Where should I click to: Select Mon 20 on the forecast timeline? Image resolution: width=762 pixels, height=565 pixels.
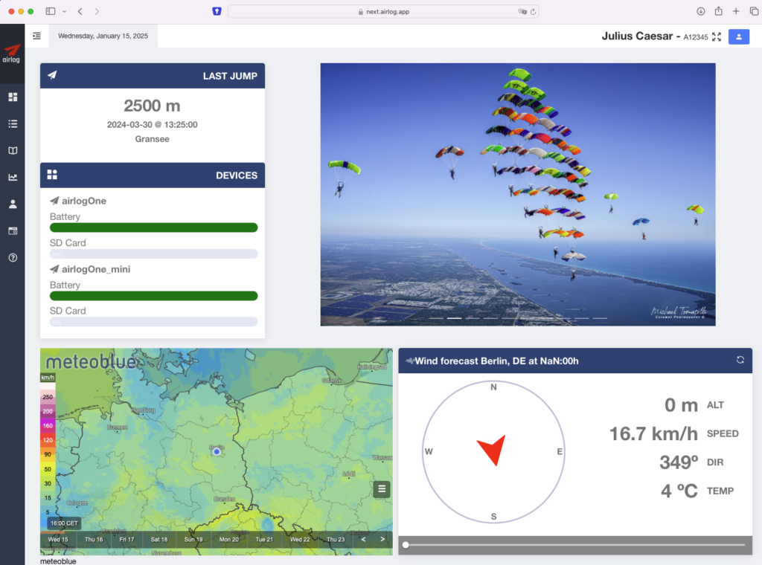[229, 539]
